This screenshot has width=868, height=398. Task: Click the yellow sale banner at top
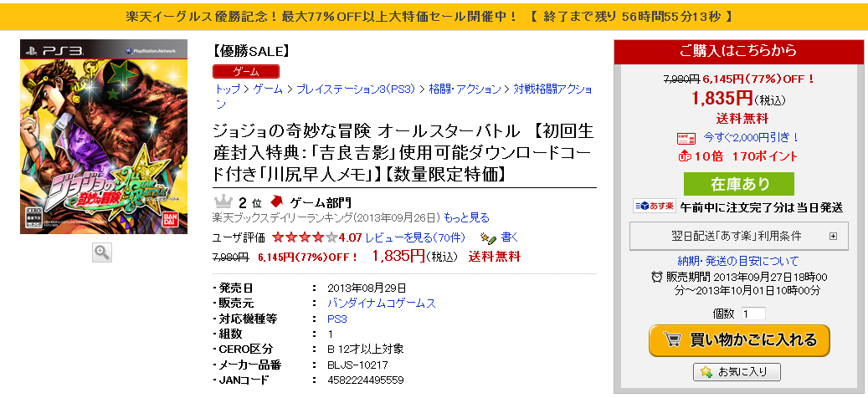pyautogui.click(x=434, y=17)
